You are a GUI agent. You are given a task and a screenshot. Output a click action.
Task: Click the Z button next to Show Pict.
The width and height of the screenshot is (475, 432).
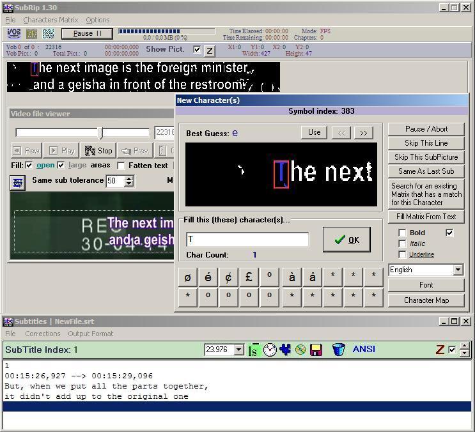click(x=210, y=50)
